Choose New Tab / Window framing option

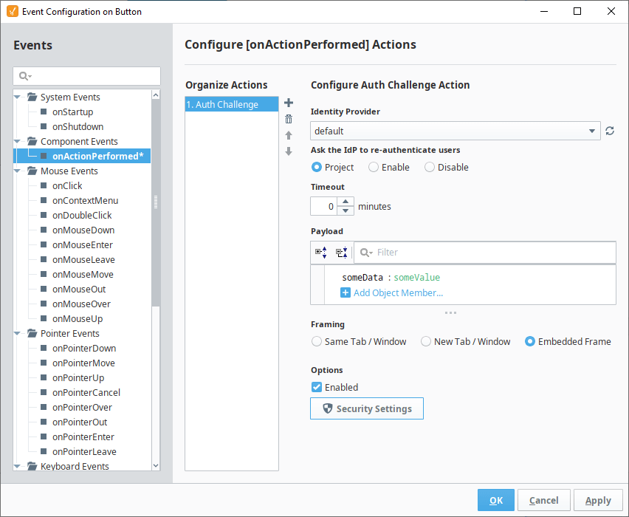pyautogui.click(x=425, y=341)
